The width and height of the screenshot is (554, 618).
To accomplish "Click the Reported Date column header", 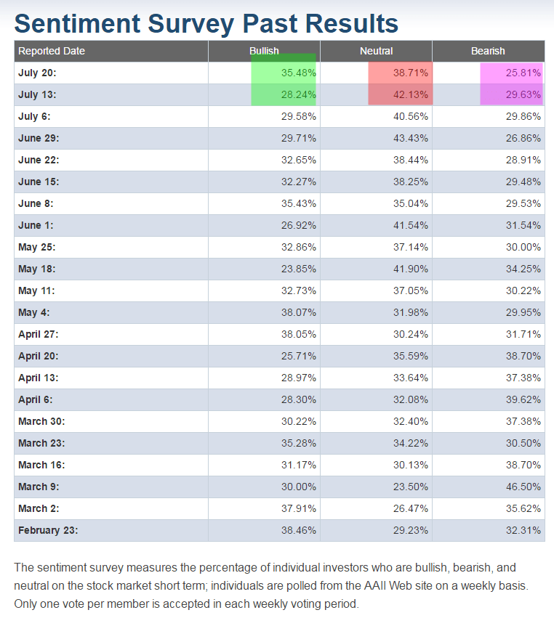I will point(52,51).
